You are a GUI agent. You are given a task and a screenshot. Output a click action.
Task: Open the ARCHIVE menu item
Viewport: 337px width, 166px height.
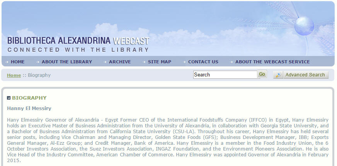click(120, 62)
